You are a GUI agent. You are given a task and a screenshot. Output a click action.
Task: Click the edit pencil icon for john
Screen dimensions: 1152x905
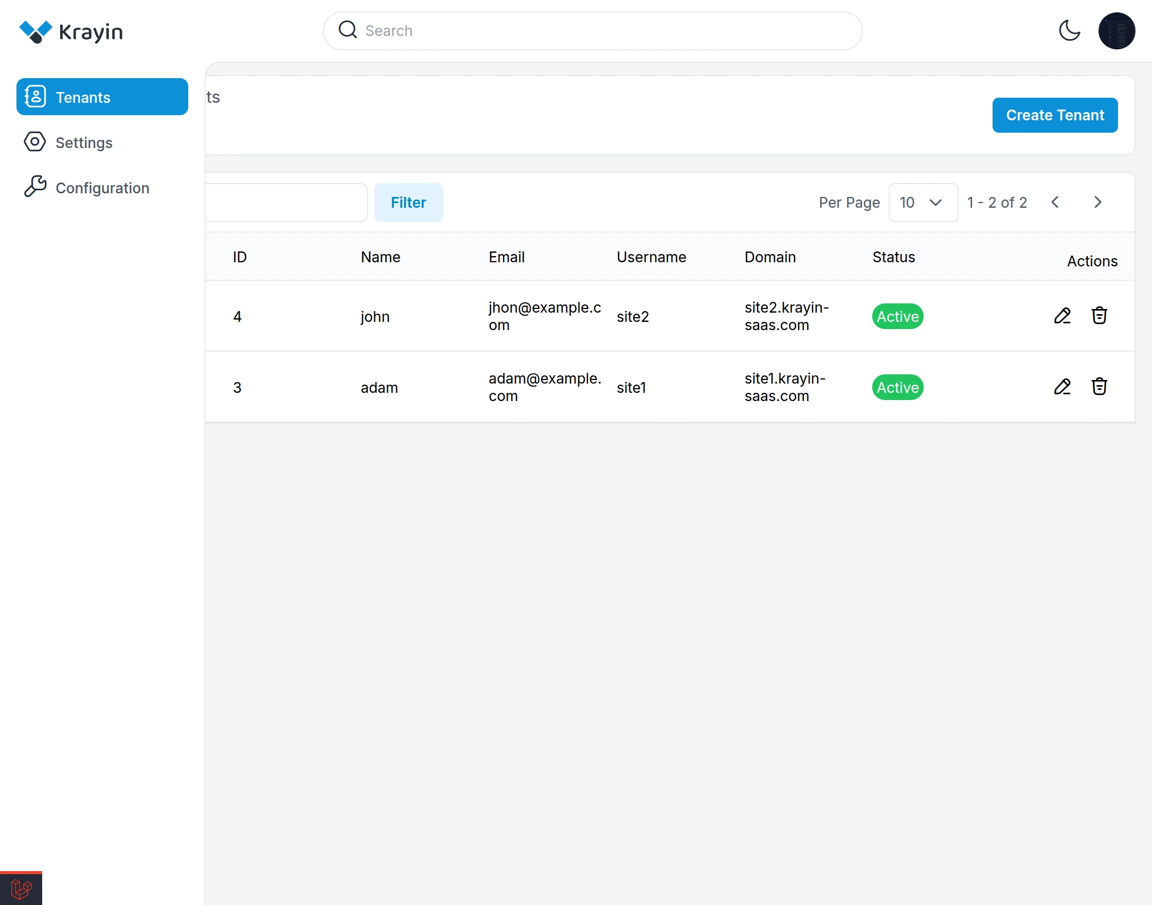[1062, 316]
